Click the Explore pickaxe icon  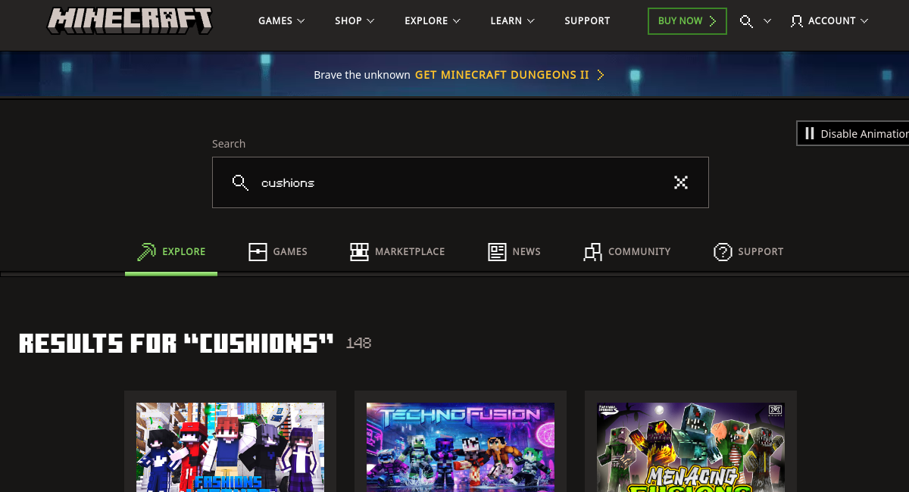pyautogui.click(x=146, y=252)
